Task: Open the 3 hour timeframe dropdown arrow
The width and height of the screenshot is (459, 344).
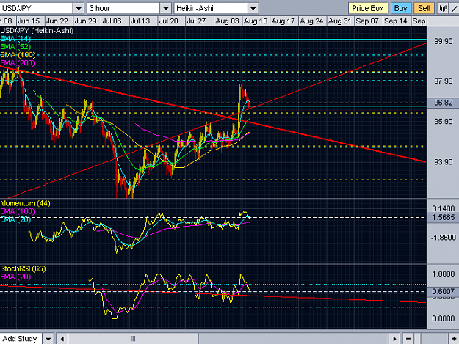Action: tap(166, 8)
